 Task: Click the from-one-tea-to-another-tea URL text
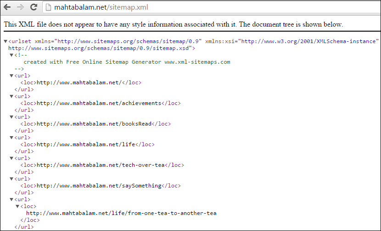point(121,213)
